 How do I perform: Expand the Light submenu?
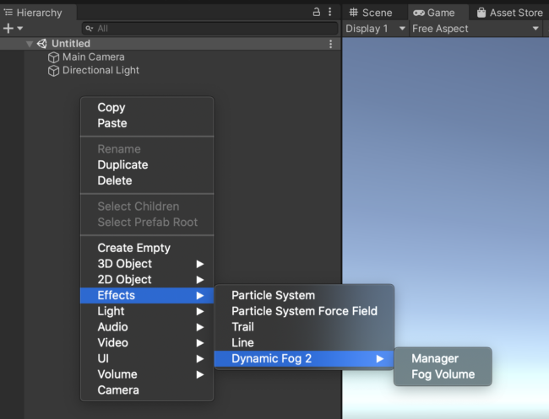(147, 311)
